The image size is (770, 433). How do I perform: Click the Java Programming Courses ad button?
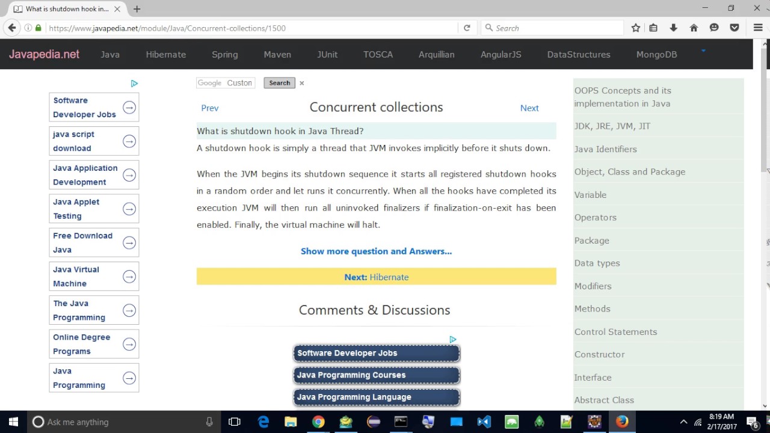point(377,375)
